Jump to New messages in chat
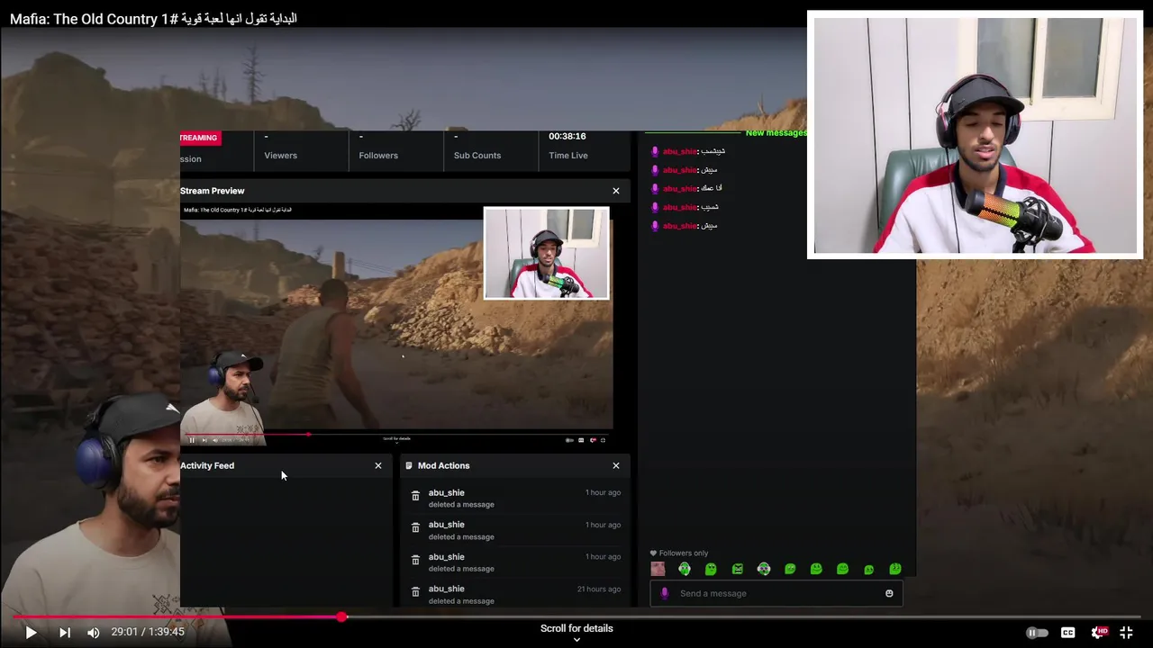Screen dimensions: 1153x648 click(776, 133)
